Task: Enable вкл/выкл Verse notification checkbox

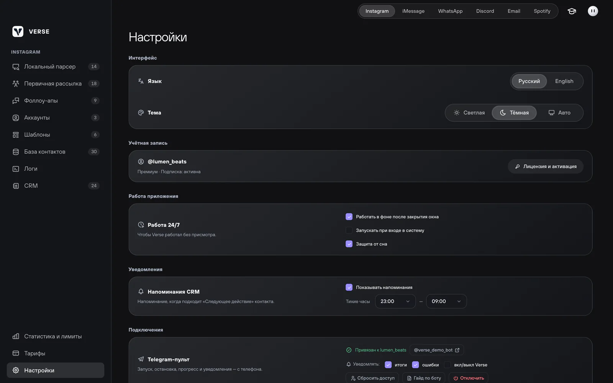Action: pos(447,365)
